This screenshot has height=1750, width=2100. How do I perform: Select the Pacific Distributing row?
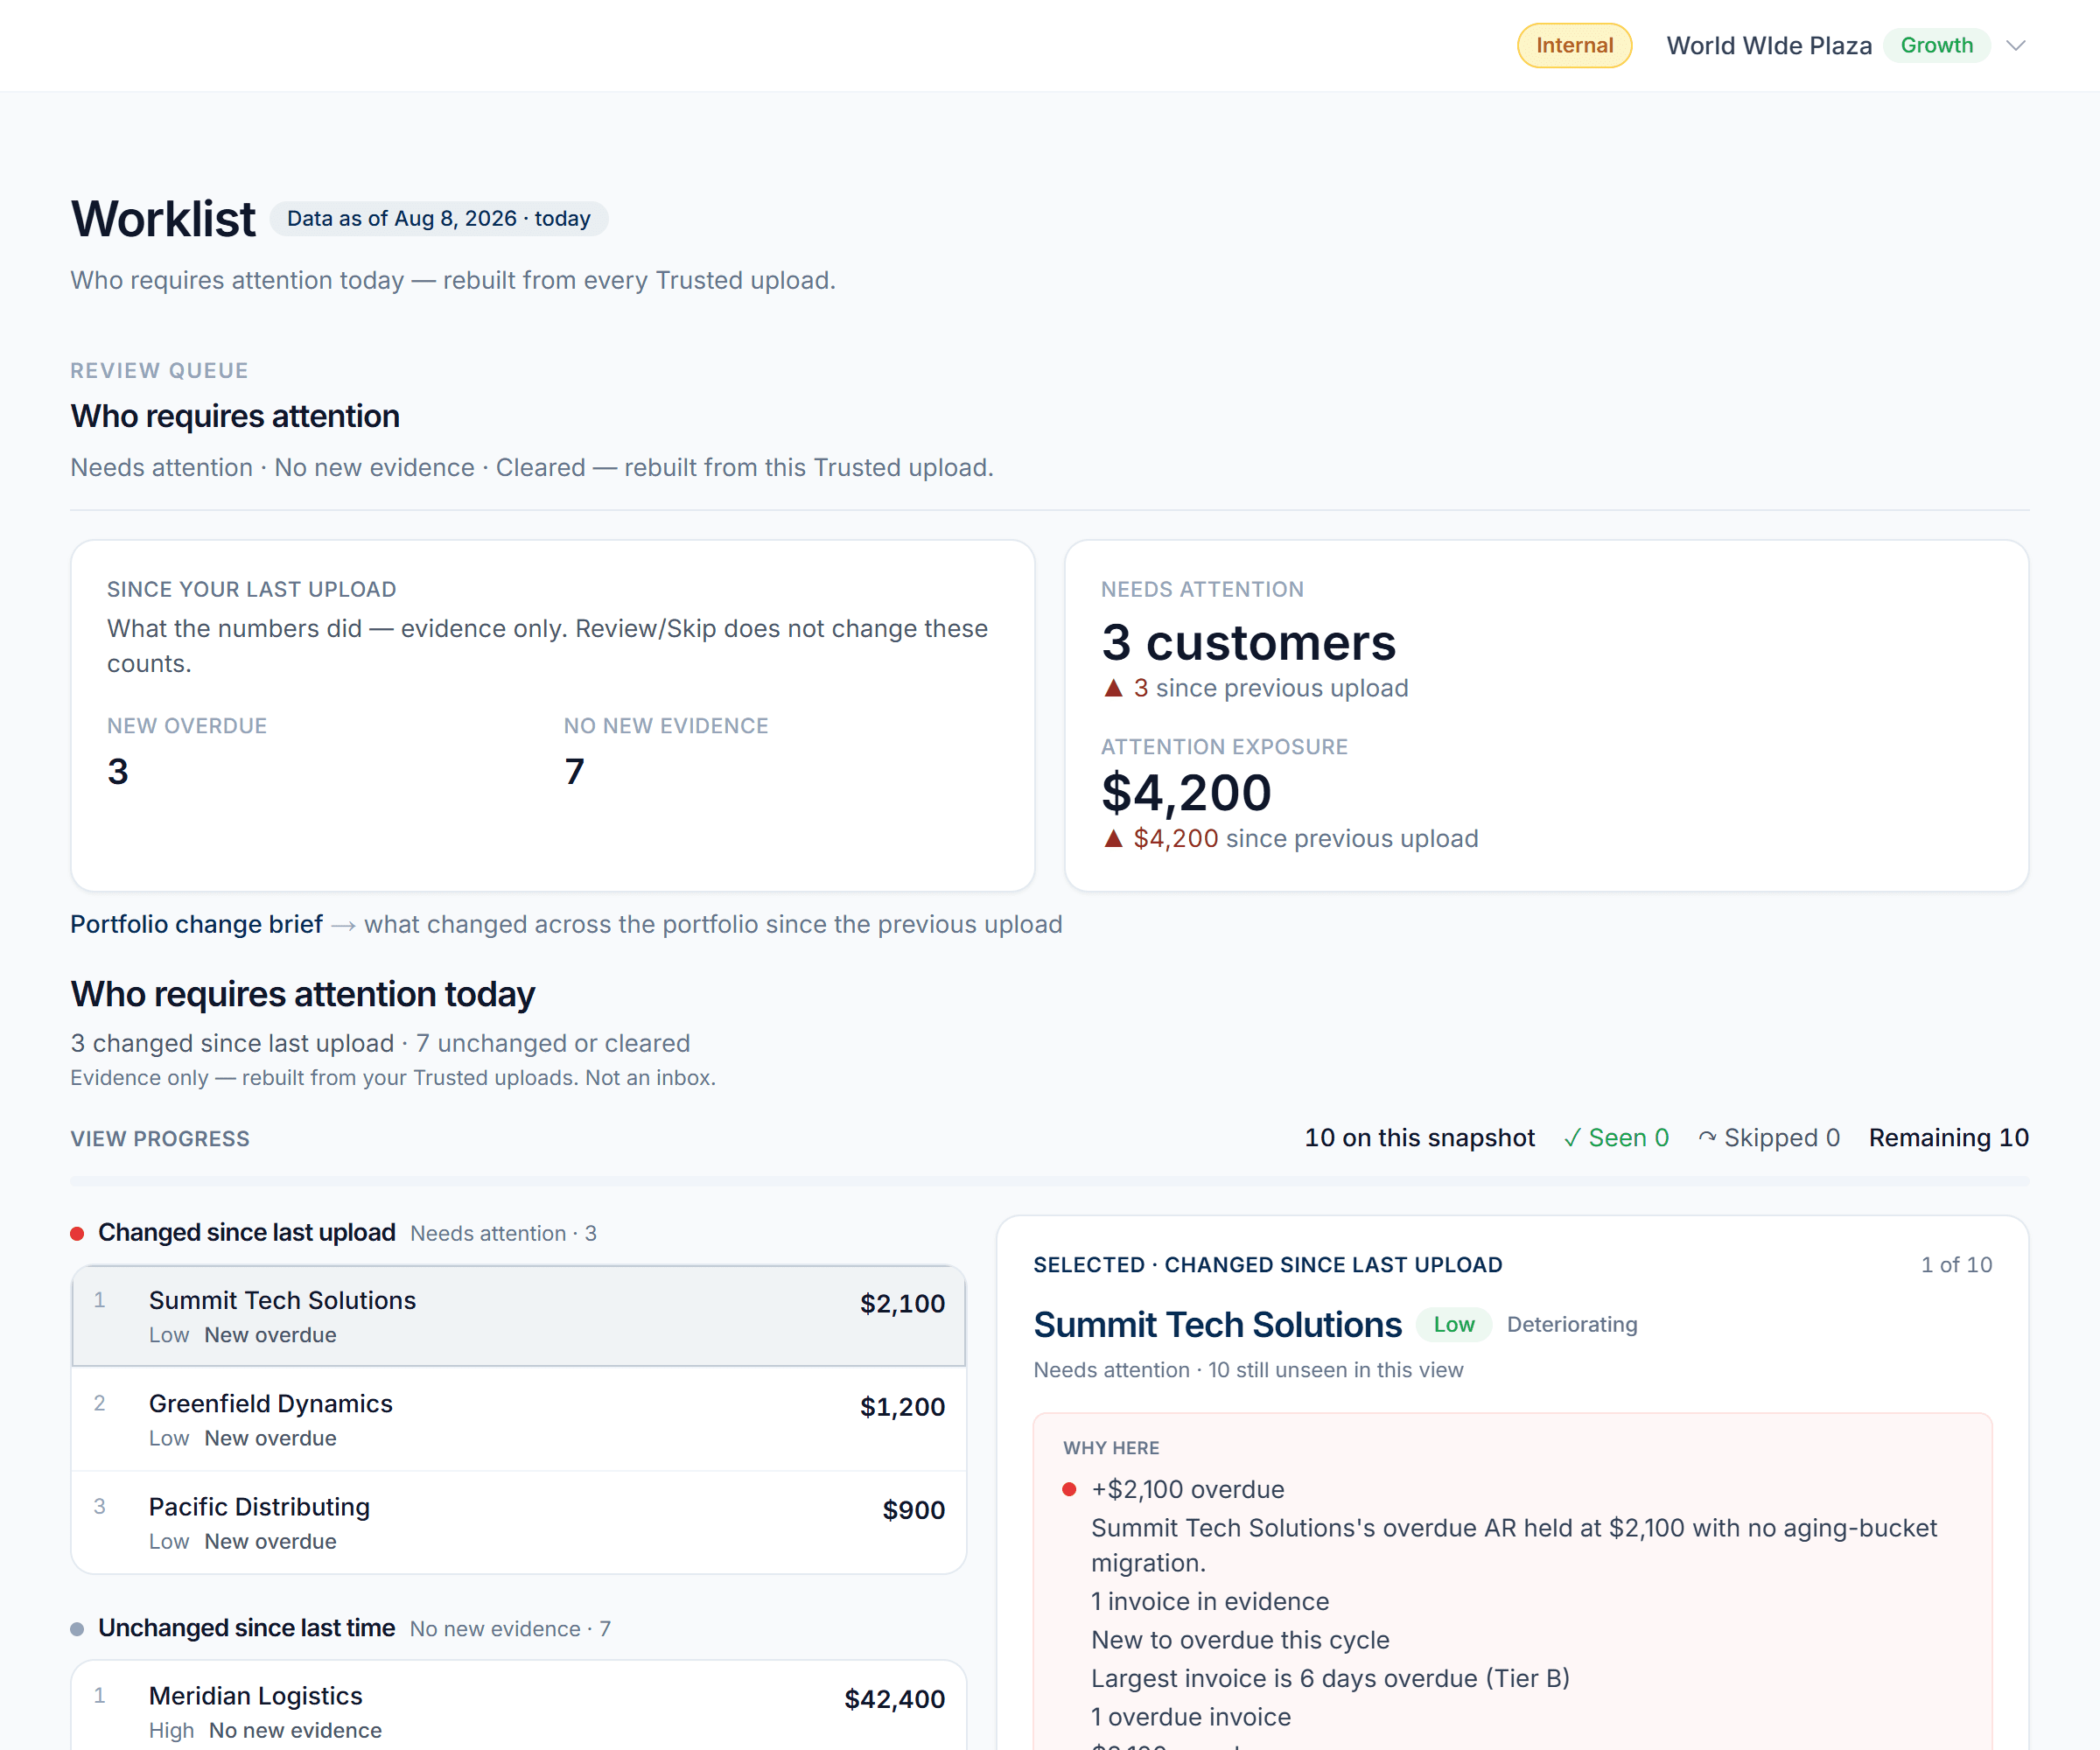519,1523
